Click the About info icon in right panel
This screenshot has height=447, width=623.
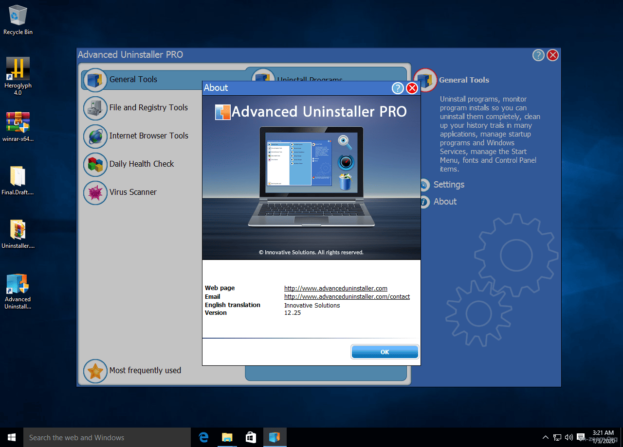coord(424,202)
